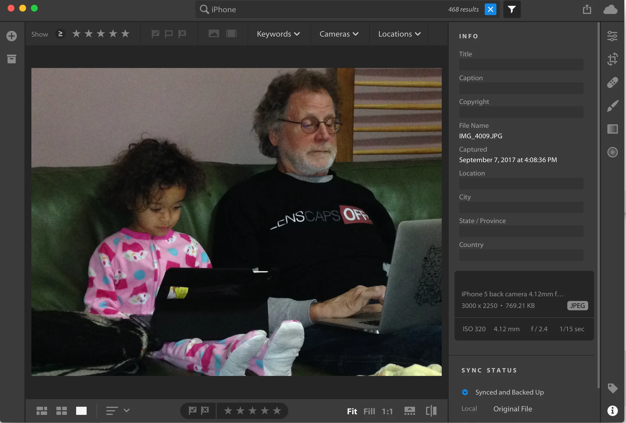626x423 pixels.
Task: Select the Brush adjustment tool
Action: click(x=612, y=106)
